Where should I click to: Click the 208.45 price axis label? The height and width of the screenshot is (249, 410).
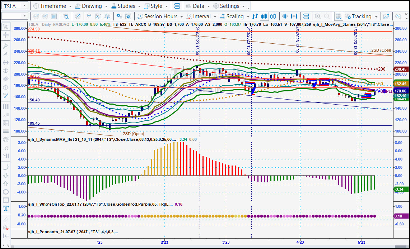click(x=401, y=69)
